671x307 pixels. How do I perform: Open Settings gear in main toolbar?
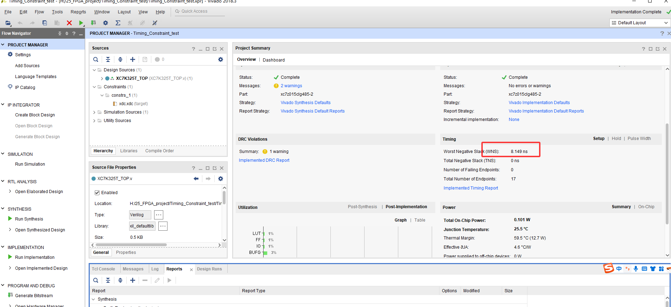[106, 23]
